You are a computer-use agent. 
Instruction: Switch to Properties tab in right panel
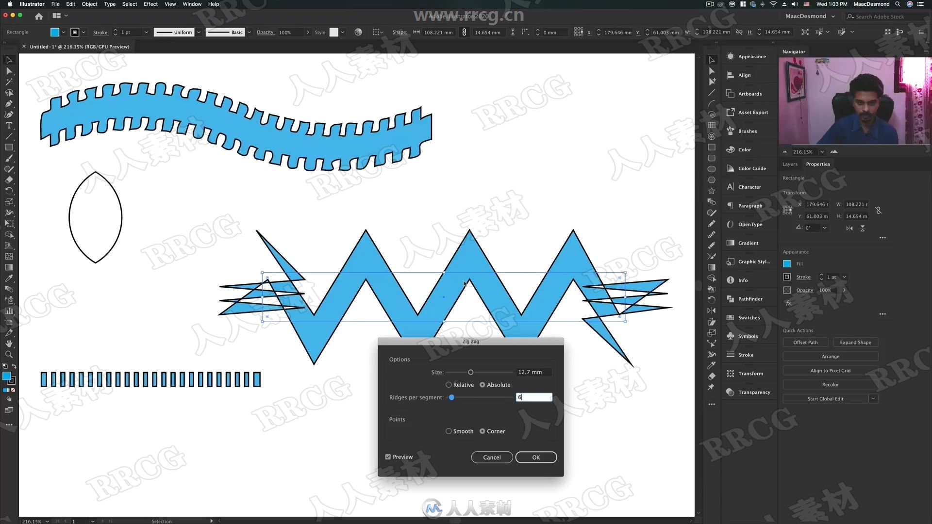819,164
